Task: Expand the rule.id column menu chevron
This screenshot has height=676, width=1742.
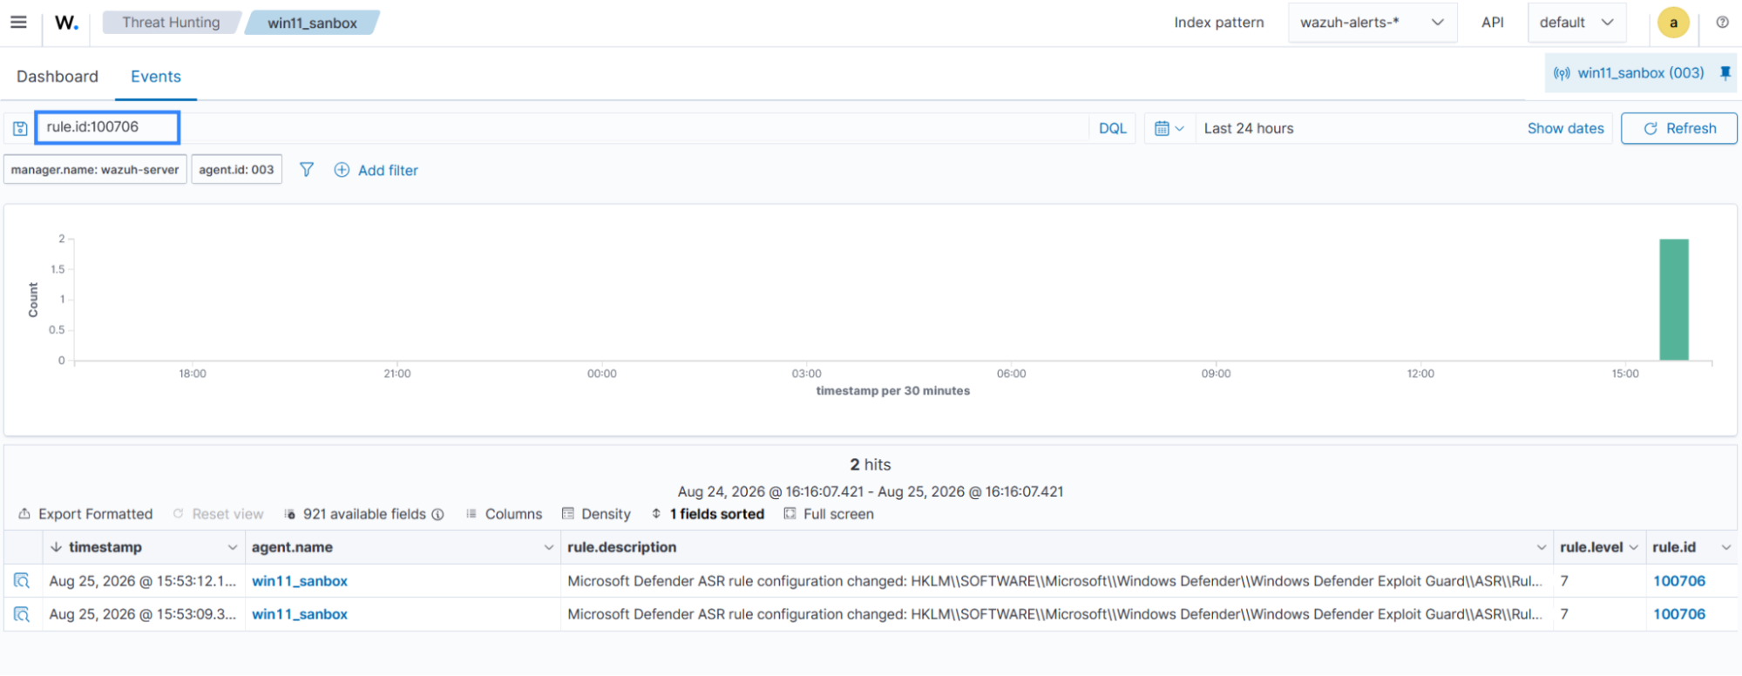Action: (1725, 547)
